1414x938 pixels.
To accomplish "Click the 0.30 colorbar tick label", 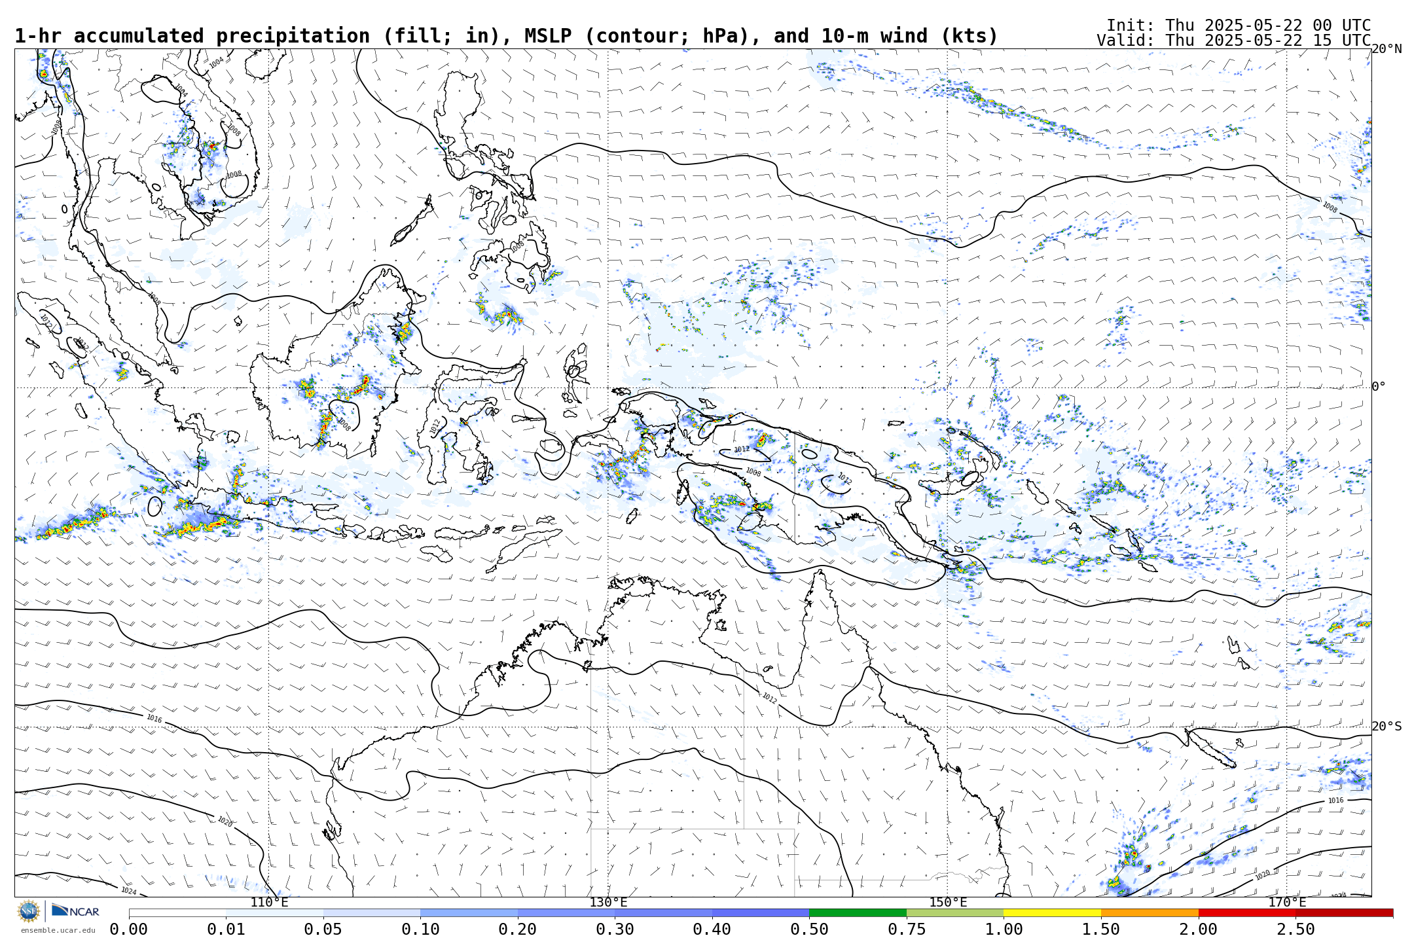I will (615, 929).
